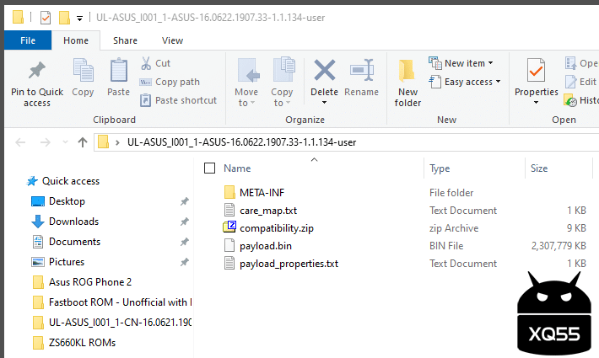The width and height of the screenshot is (599, 358).
Task: Click the Paste icon in the ribbon
Action: tap(118, 71)
